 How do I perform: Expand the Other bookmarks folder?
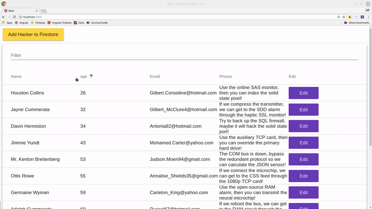[x=356, y=22]
